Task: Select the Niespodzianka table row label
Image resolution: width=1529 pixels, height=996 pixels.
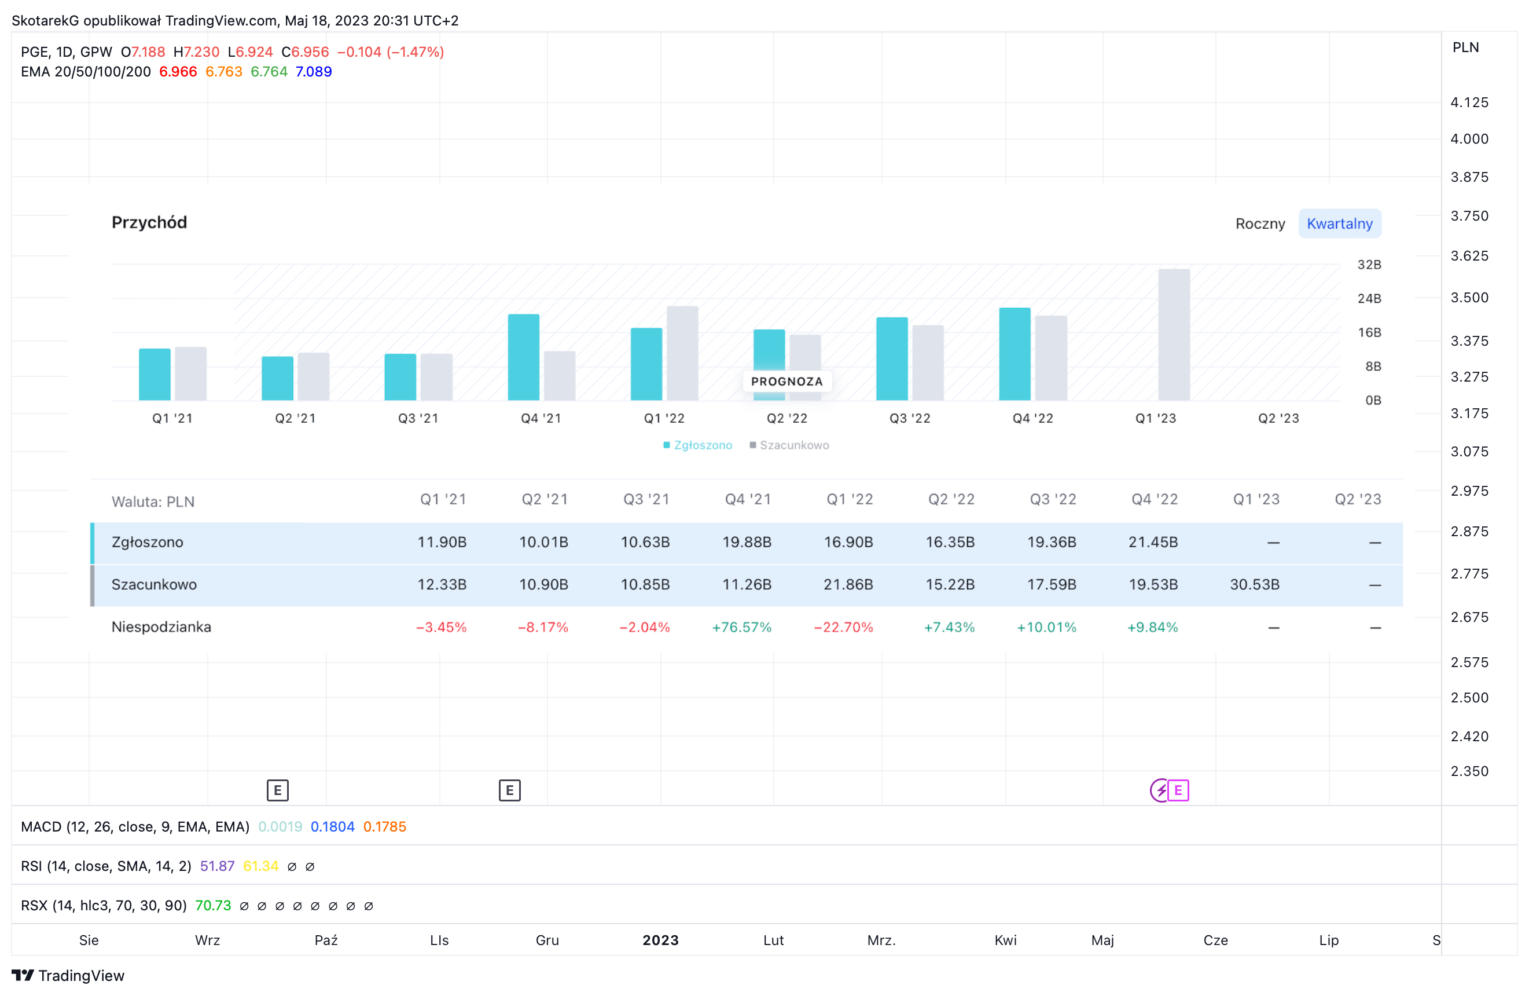Action: point(161,627)
